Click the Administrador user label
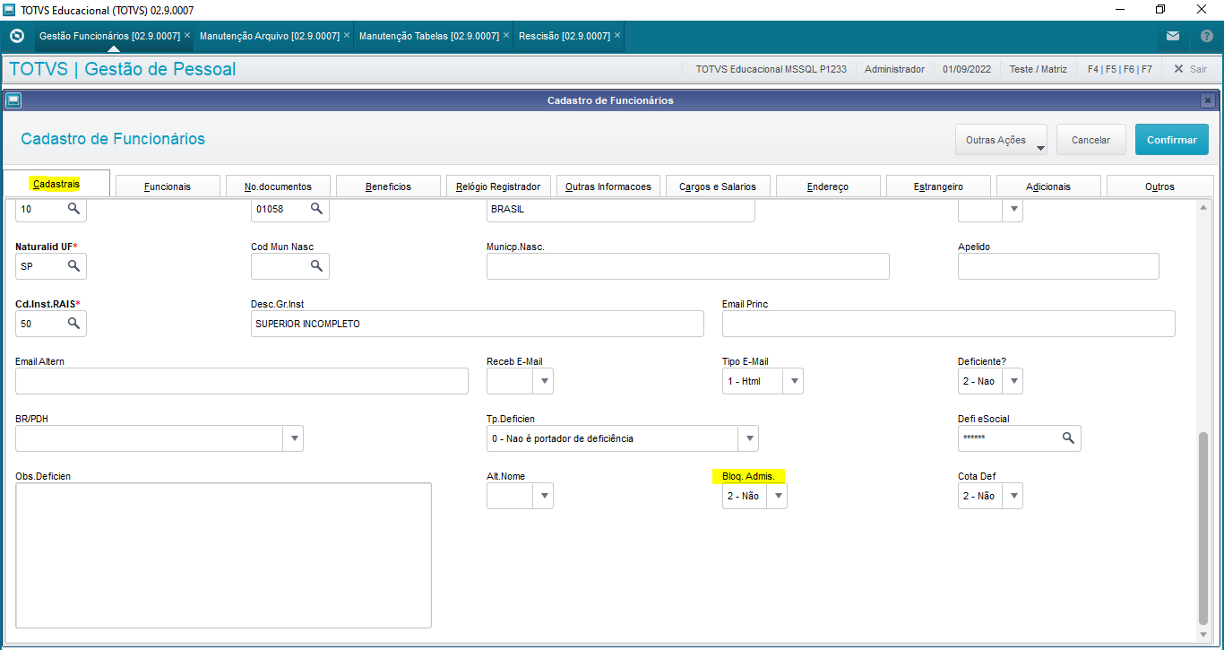Screen dimensions: 1224x650 (x=894, y=69)
